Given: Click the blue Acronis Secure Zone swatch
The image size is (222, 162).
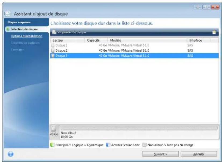Looking at the screenshot, I should [x=108, y=145].
